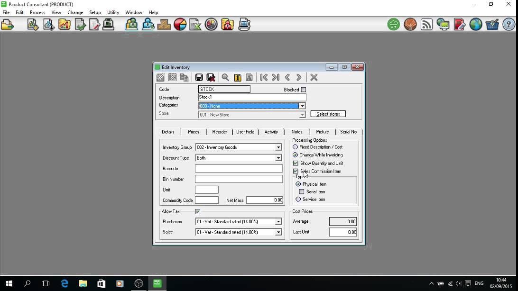This screenshot has height=291, width=518.
Task: Select the Service Item radio button
Action: (x=298, y=199)
